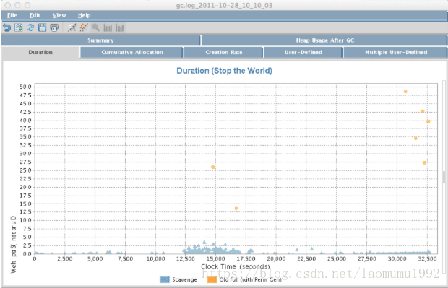
Task: Go to the Multiple User-Defined tab
Action: coord(396,52)
